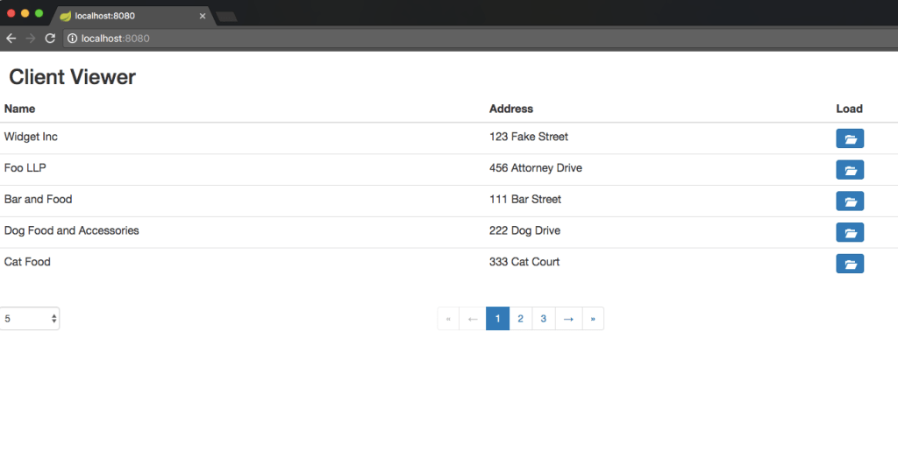898x459 pixels.
Task: Select the Bar and Food name cell
Action: click(x=38, y=199)
